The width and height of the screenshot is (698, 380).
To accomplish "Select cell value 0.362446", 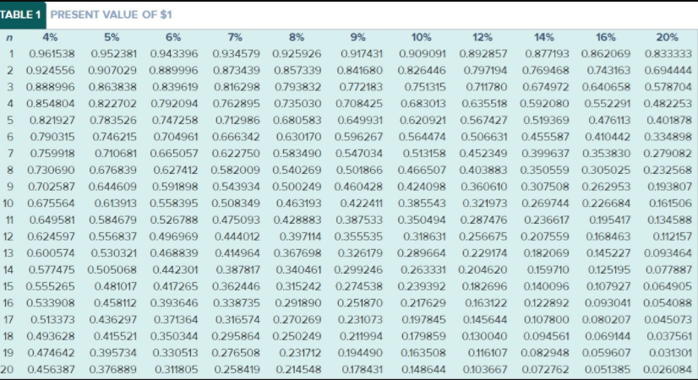I will (x=236, y=286).
